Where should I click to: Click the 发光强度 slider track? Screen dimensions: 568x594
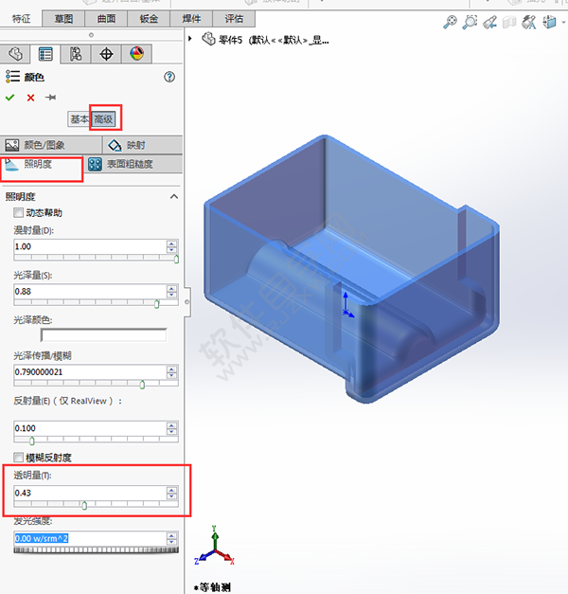coord(97,549)
